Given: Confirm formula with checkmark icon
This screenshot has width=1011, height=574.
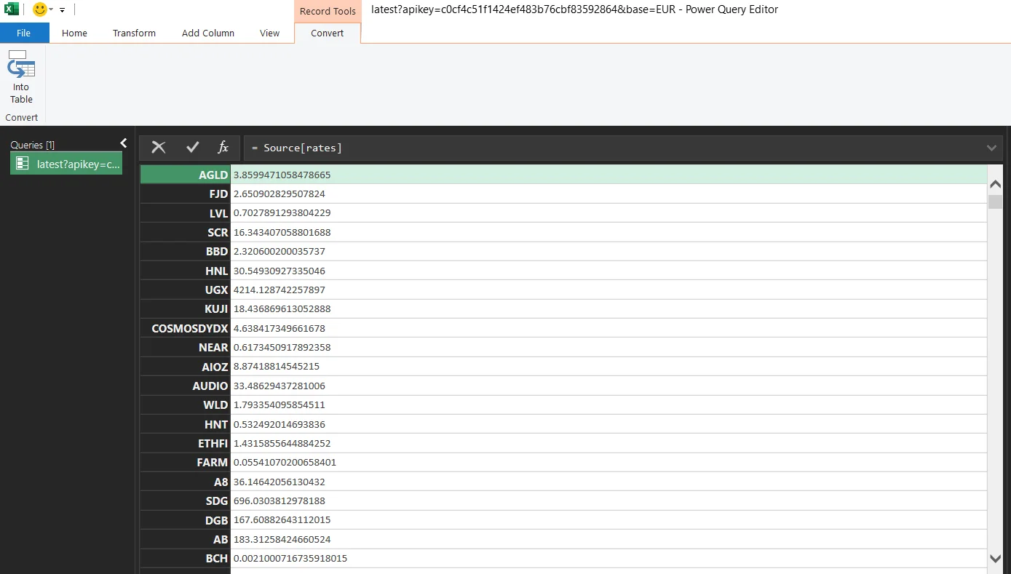Looking at the screenshot, I should point(192,148).
